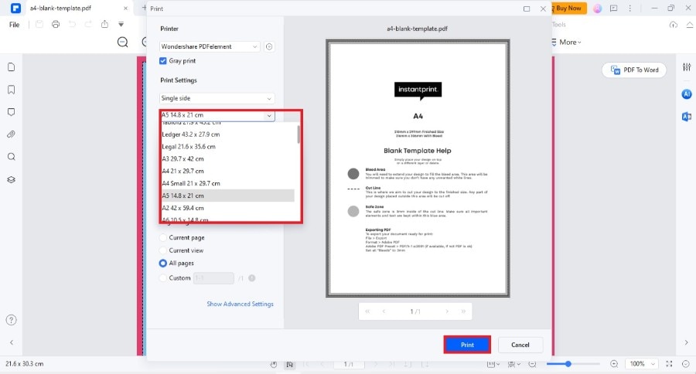Click the print preview page thumbnail

[418, 168]
